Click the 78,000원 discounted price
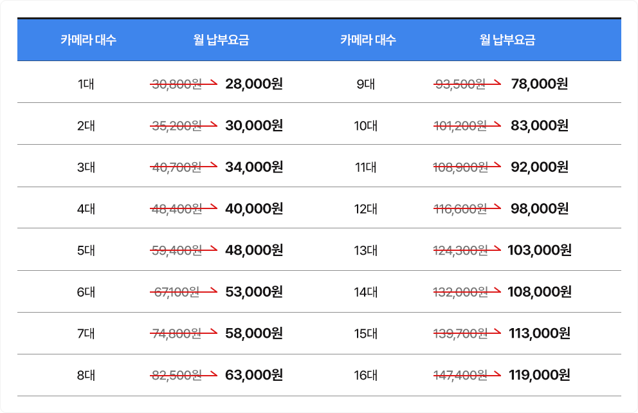The width and height of the screenshot is (638, 413). coord(540,84)
